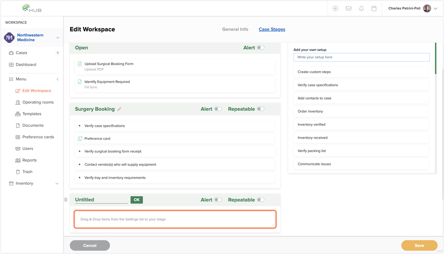Click the Cancel button
The height and width of the screenshot is (254, 444).
[x=90, y=246]
